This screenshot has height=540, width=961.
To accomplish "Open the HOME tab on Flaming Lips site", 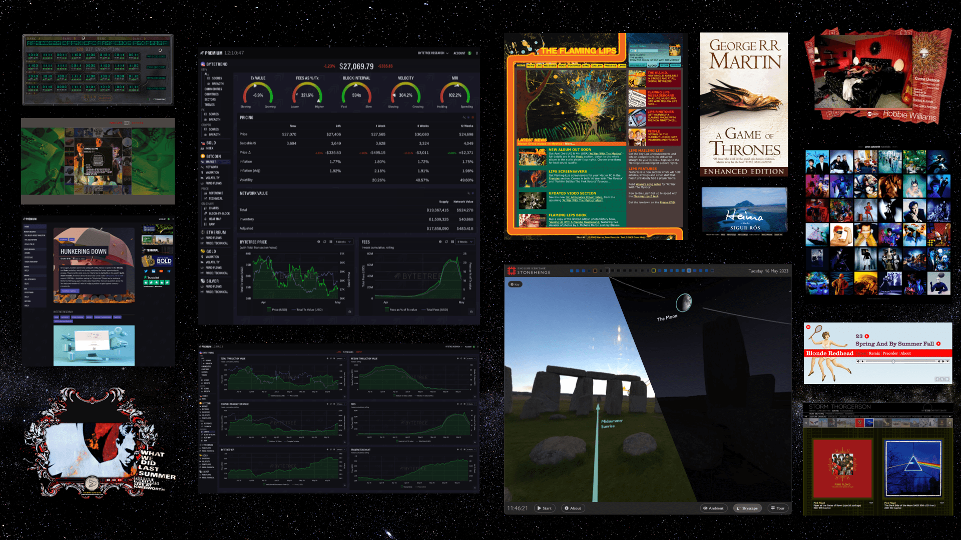I will [x=521, y=65].
